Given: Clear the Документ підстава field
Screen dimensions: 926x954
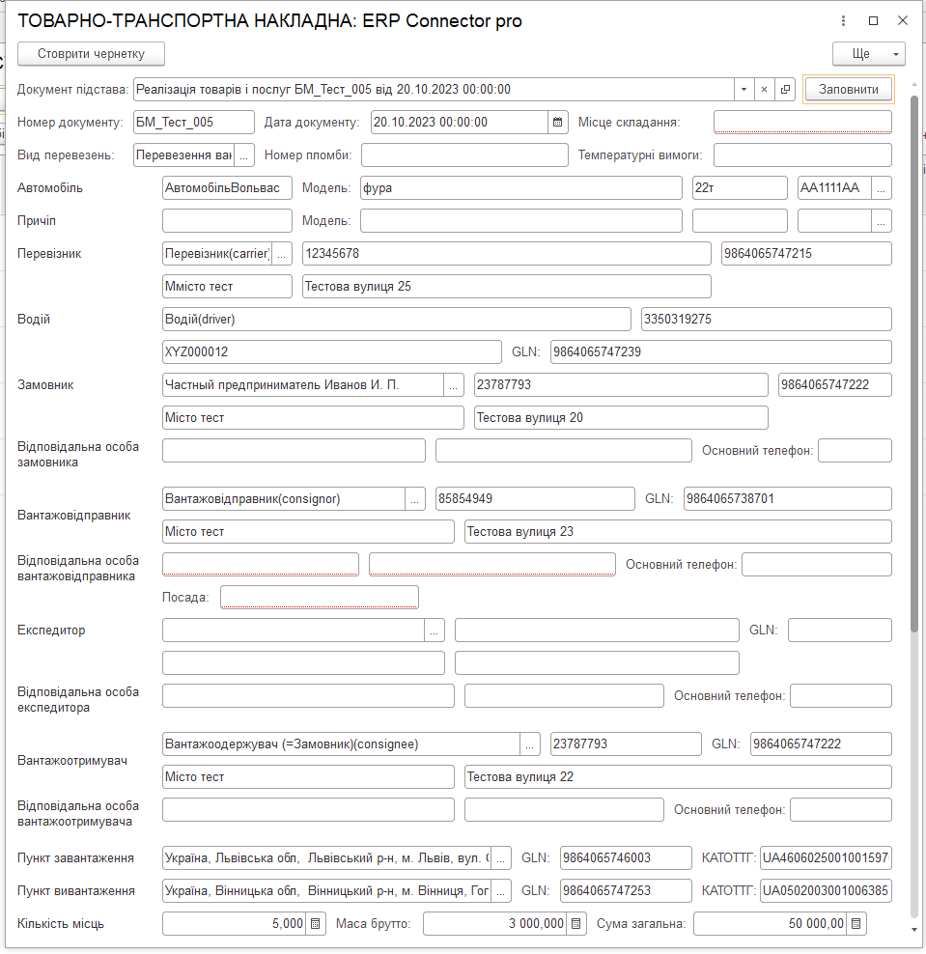Looking at the screenshot, I should pyautogui.click(x=764, y=90).
